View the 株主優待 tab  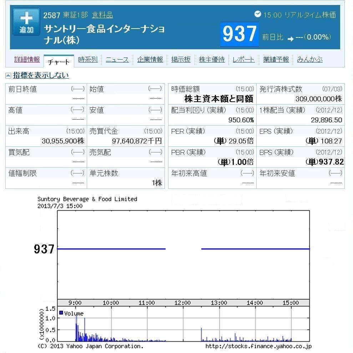(212, 60)
